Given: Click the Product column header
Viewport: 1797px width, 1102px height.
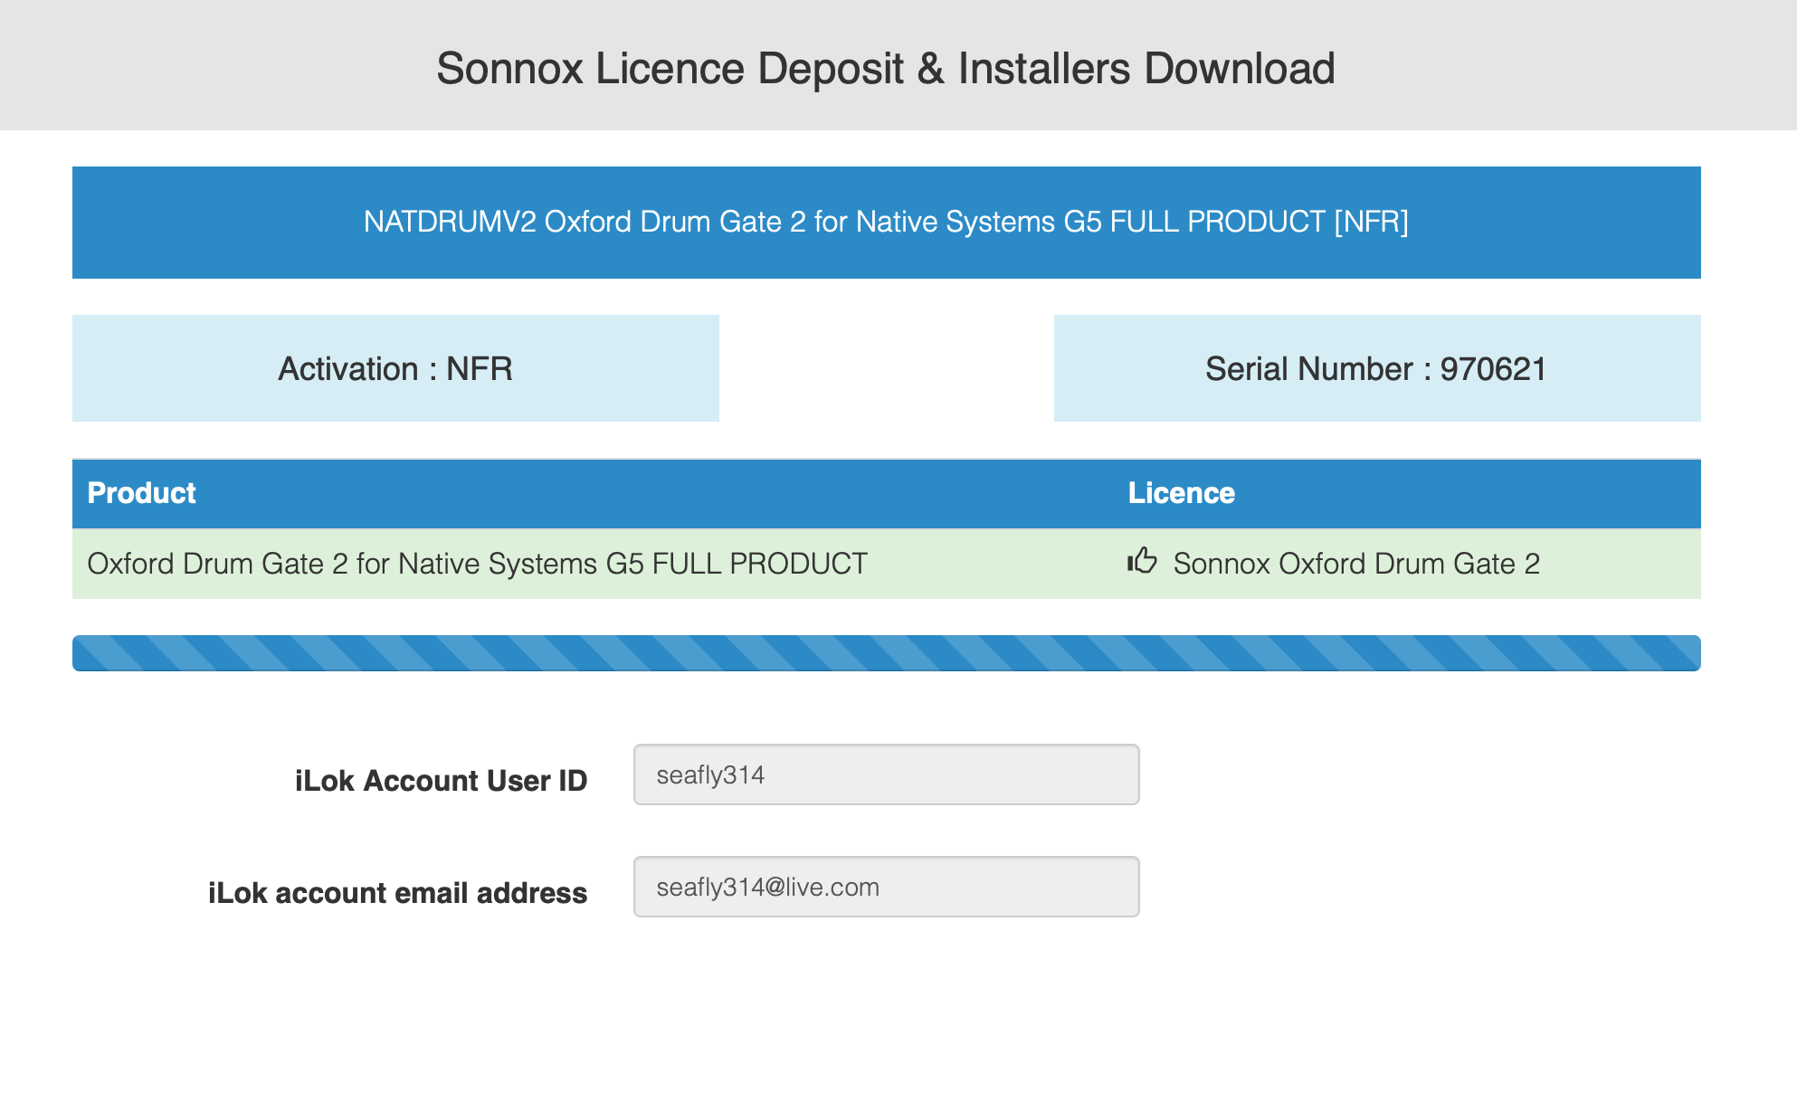Looking at the screenshot, I should click(x=141, y=493).
